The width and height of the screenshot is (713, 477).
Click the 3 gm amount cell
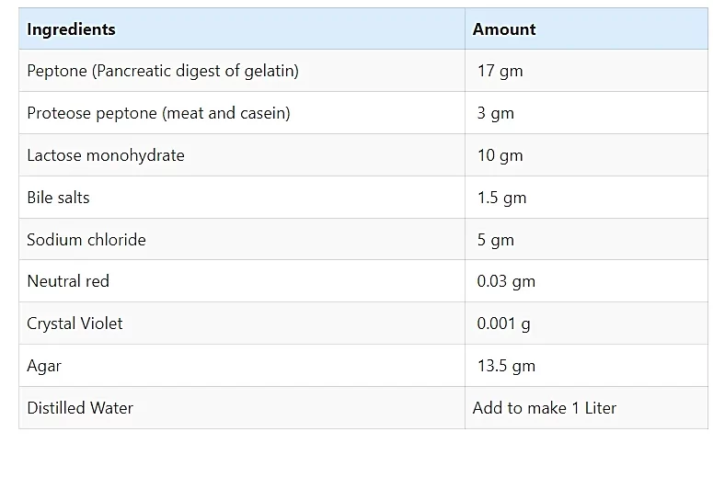click(x=586, y=113)
